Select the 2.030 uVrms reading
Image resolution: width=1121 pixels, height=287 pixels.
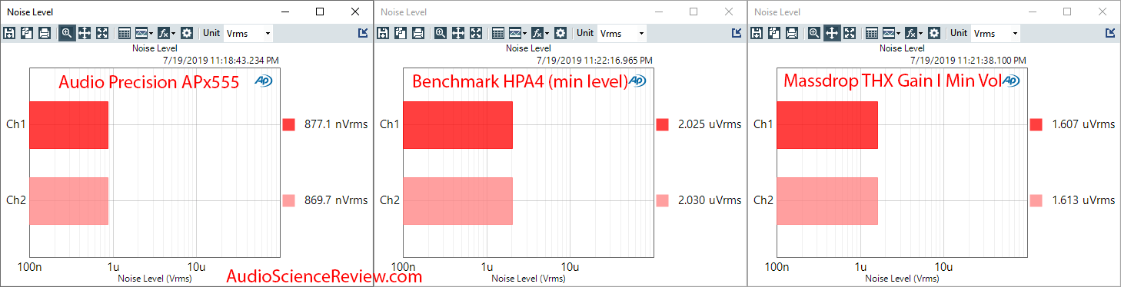click(x=710, y=201)
